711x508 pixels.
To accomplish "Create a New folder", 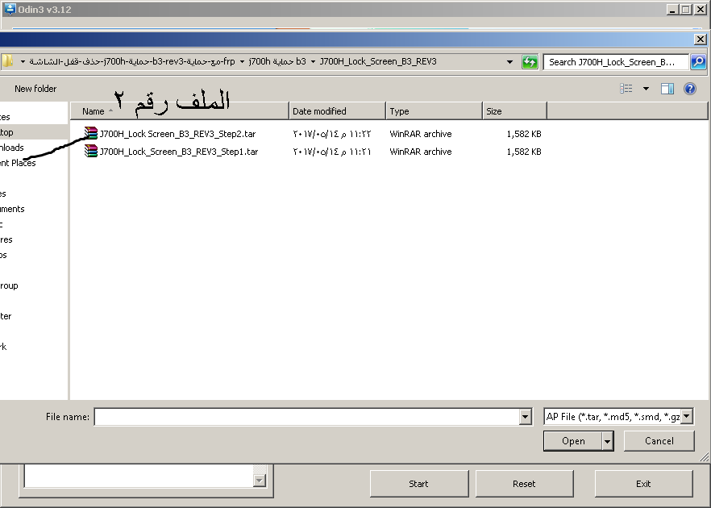I will tap(35, 89).
